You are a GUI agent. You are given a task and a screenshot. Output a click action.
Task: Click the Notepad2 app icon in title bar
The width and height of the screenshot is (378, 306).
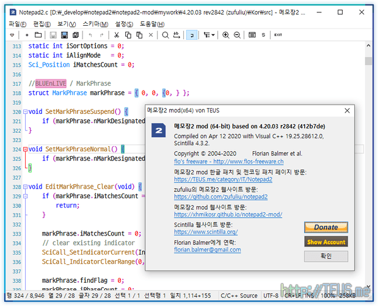[13, 12]
